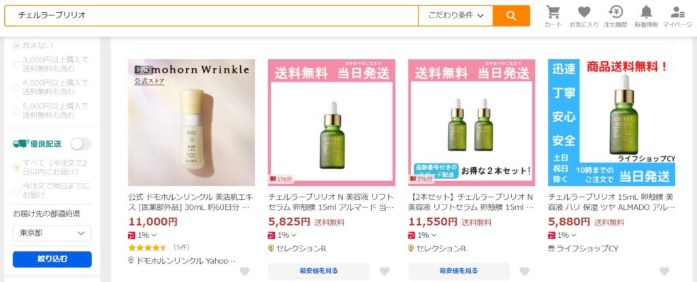The width and height of the screenshot is (697, 282).
Task: Open My Page (マイページ) icon
Action: [x=677, y=16]
